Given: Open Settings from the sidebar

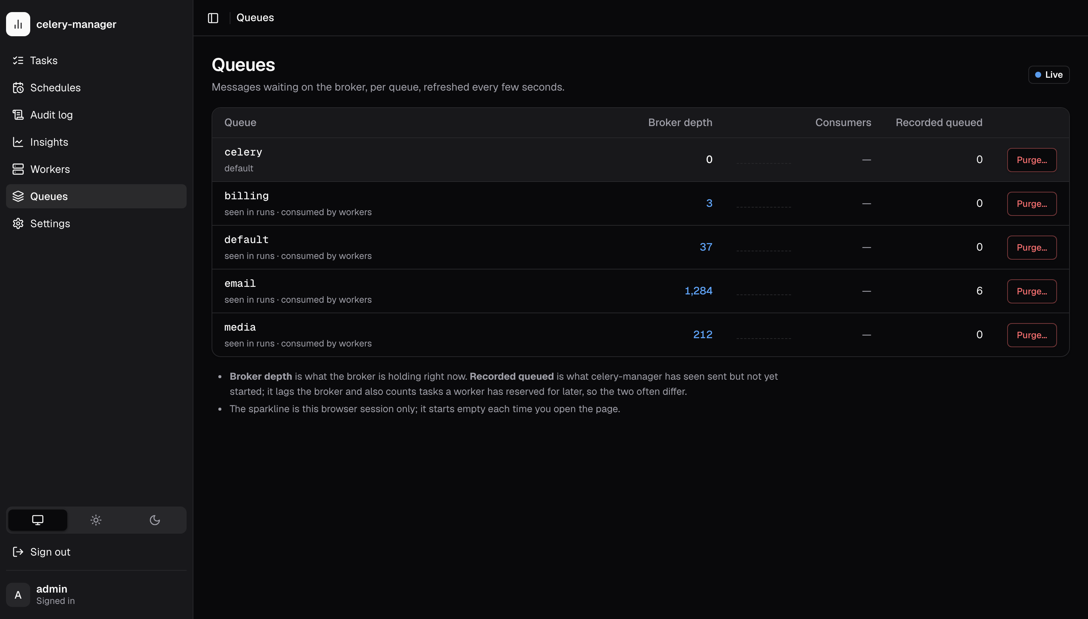Looking at the screenshot, I should point(96,223).
